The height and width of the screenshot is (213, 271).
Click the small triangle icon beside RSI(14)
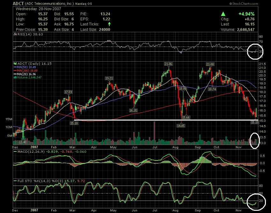click(x=15, y=34)
